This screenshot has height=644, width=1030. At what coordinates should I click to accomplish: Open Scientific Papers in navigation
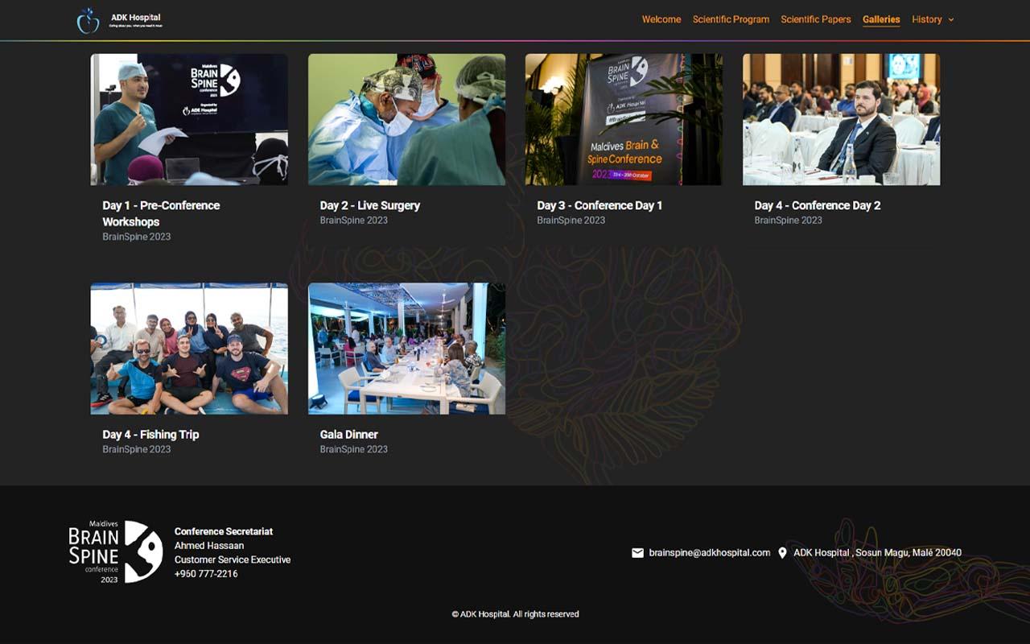click(x=816, y=19)
